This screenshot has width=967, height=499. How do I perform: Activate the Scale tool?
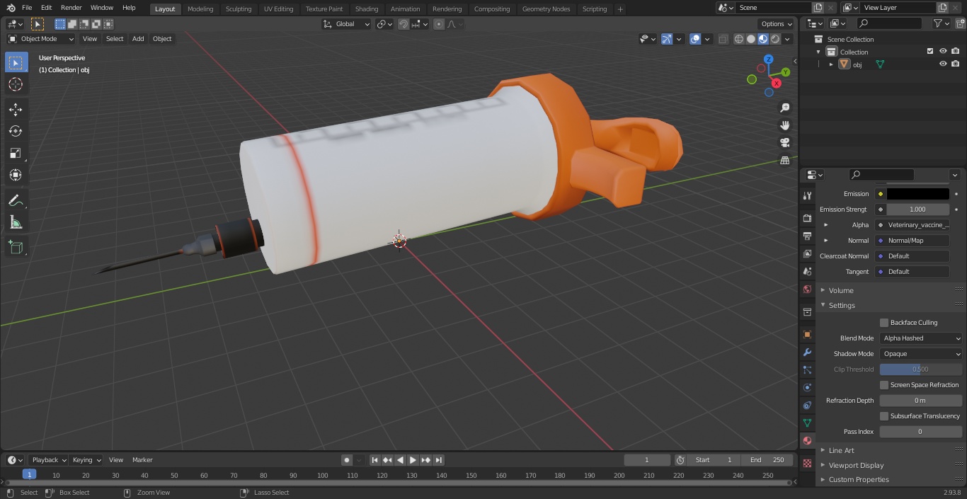[16, 153]
